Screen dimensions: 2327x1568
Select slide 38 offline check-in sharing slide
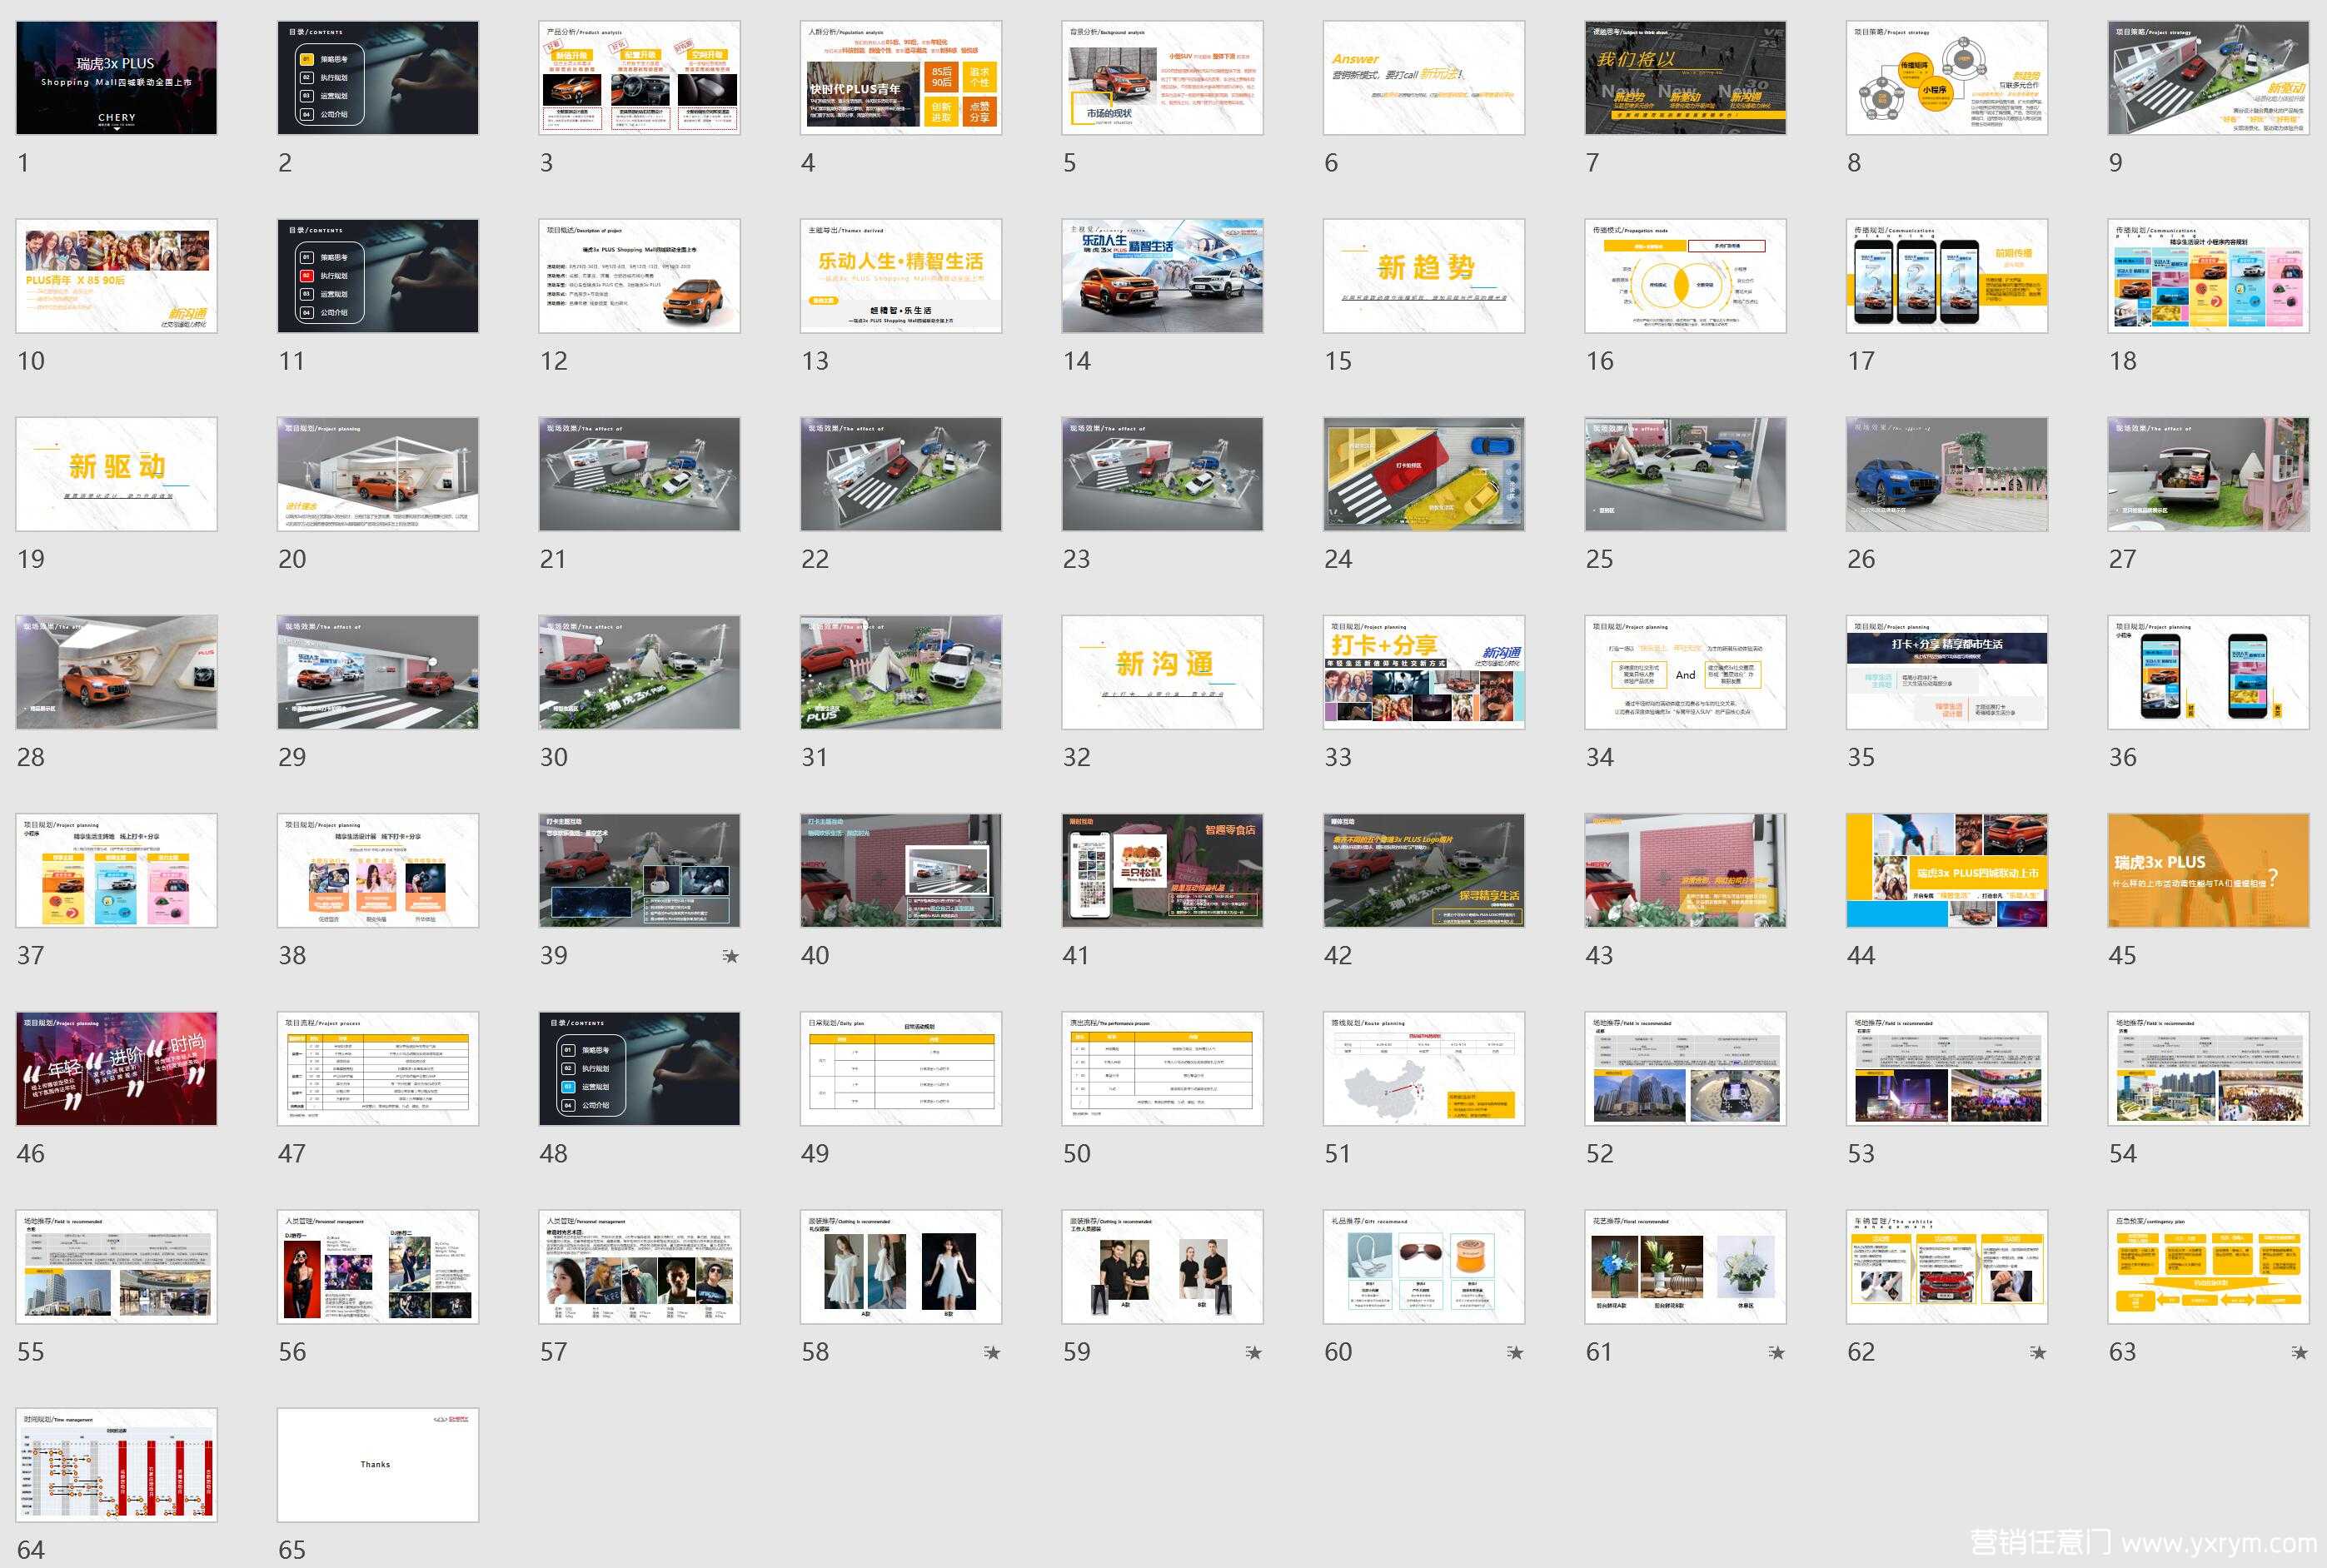[x=378, y=870]
